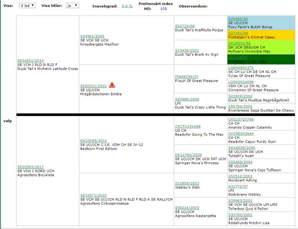
Task: Click the HD index value 105
Action: [x=164, y=9]
